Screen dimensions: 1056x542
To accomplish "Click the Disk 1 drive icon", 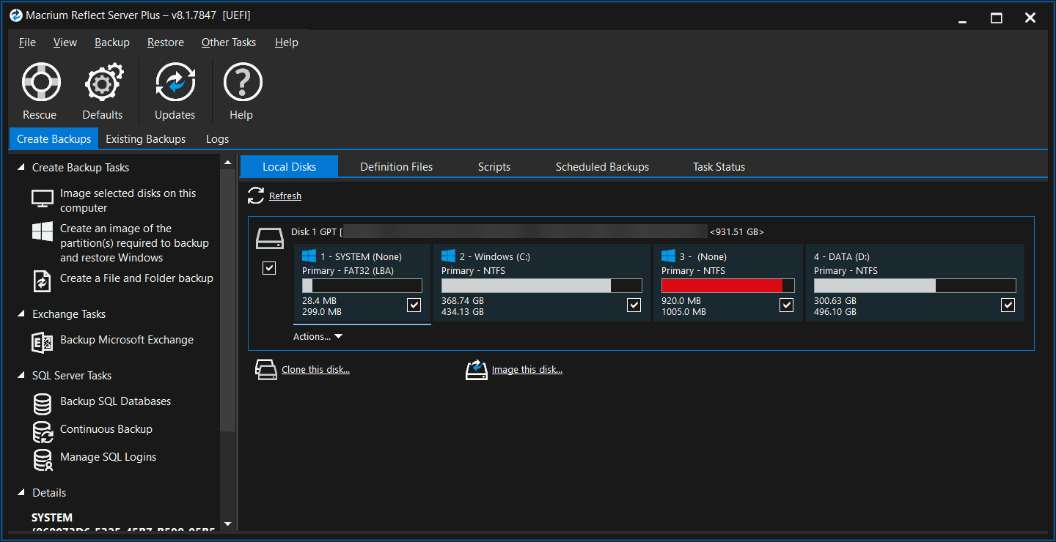I will pyautogui.click(x=268, y=238).
